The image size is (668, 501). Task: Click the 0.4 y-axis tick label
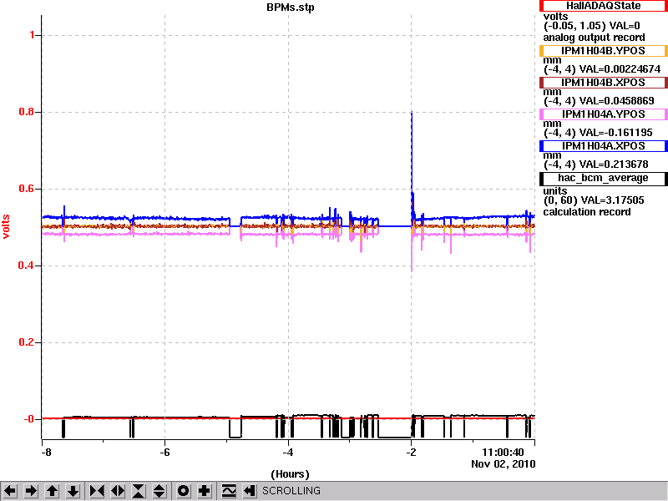tap(27, 266)
